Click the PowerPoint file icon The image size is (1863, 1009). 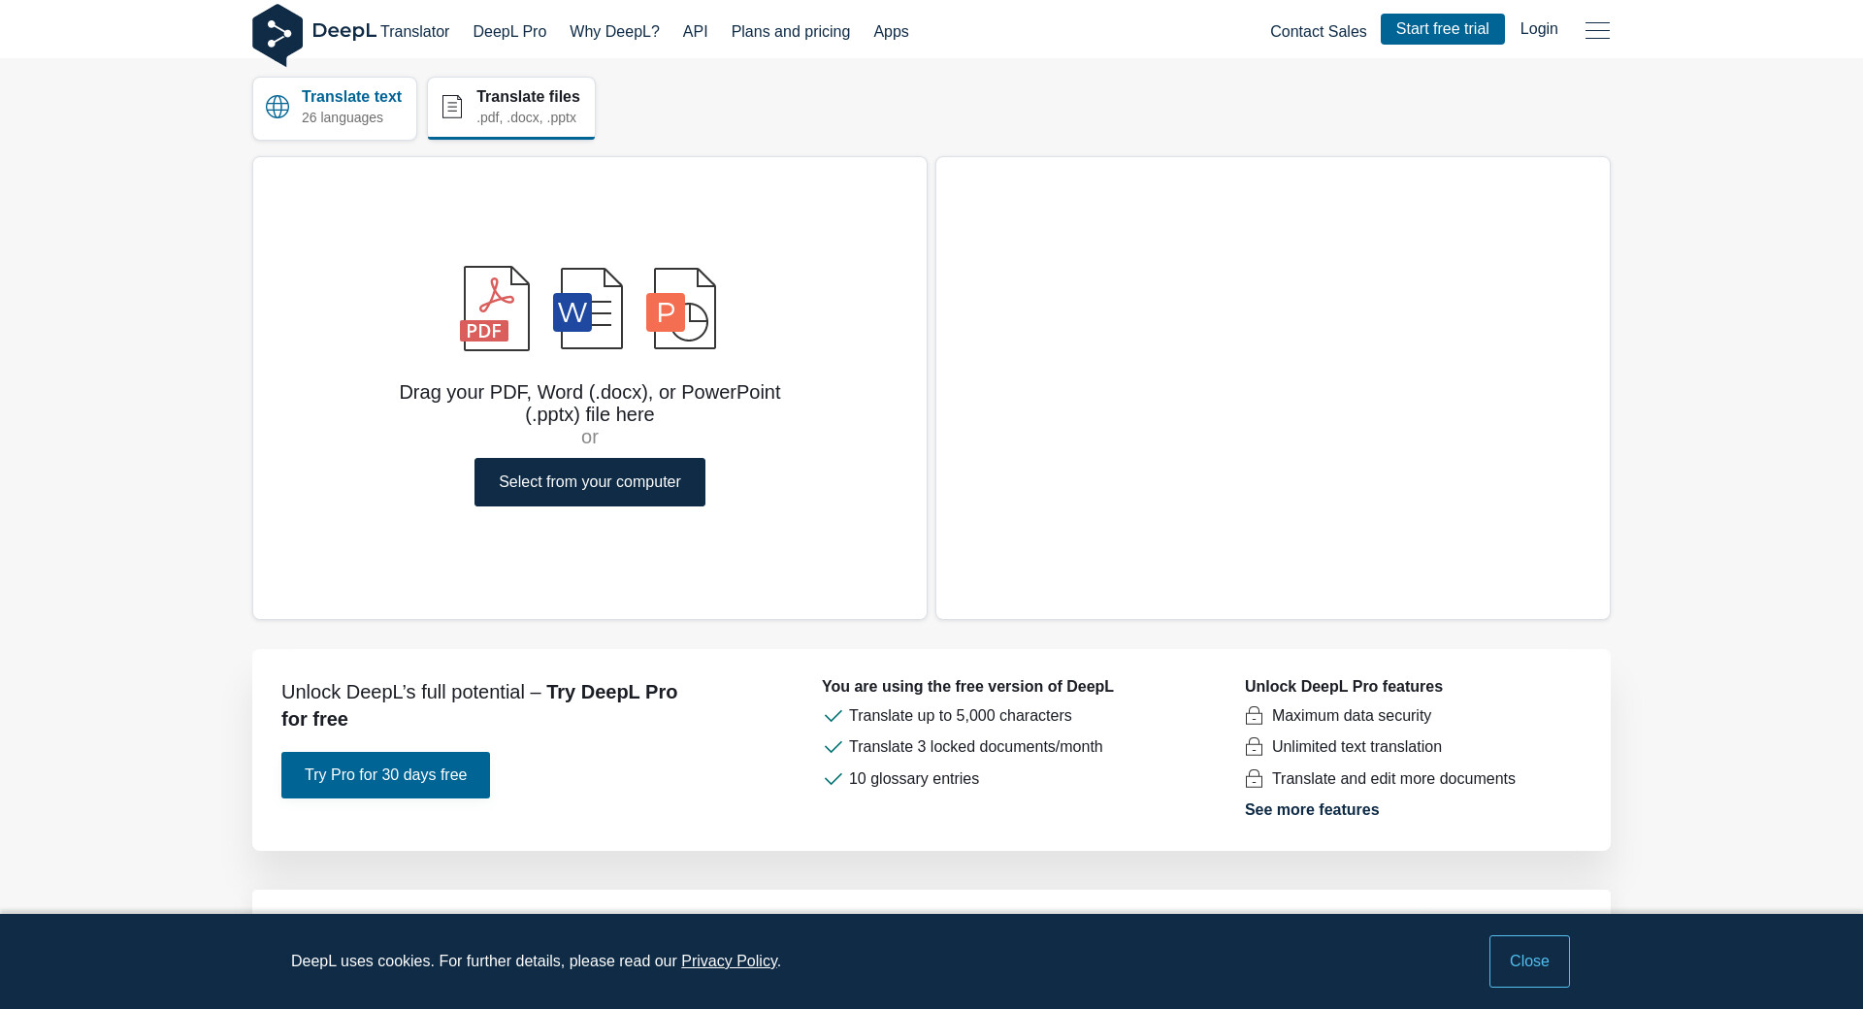(x=681, y=309)
